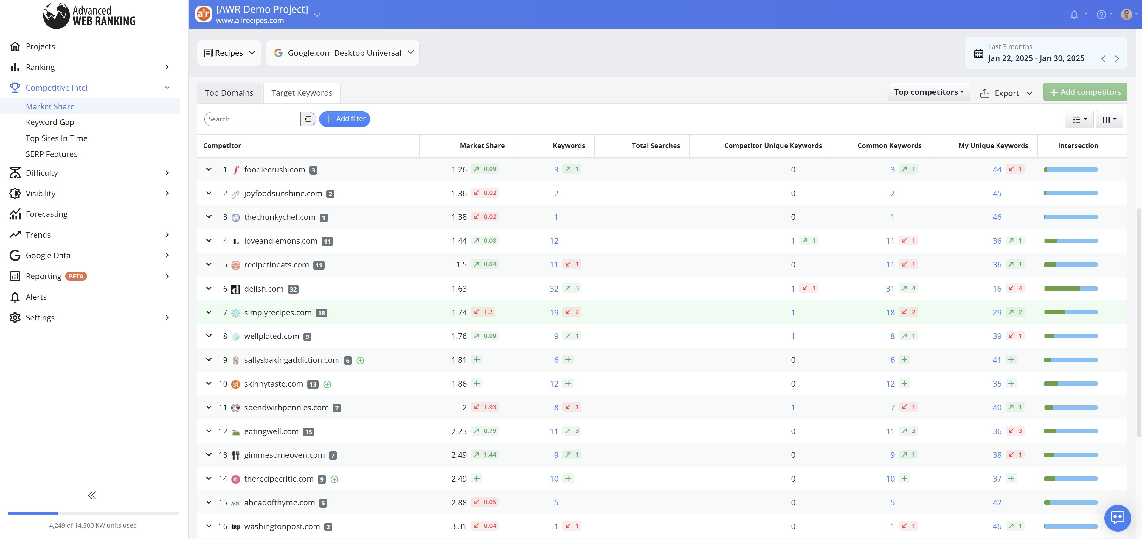Click the date range Jan 22 - Jan 30, 2025
This screenshot has height=539, width=1142.
click(1036, 58)
